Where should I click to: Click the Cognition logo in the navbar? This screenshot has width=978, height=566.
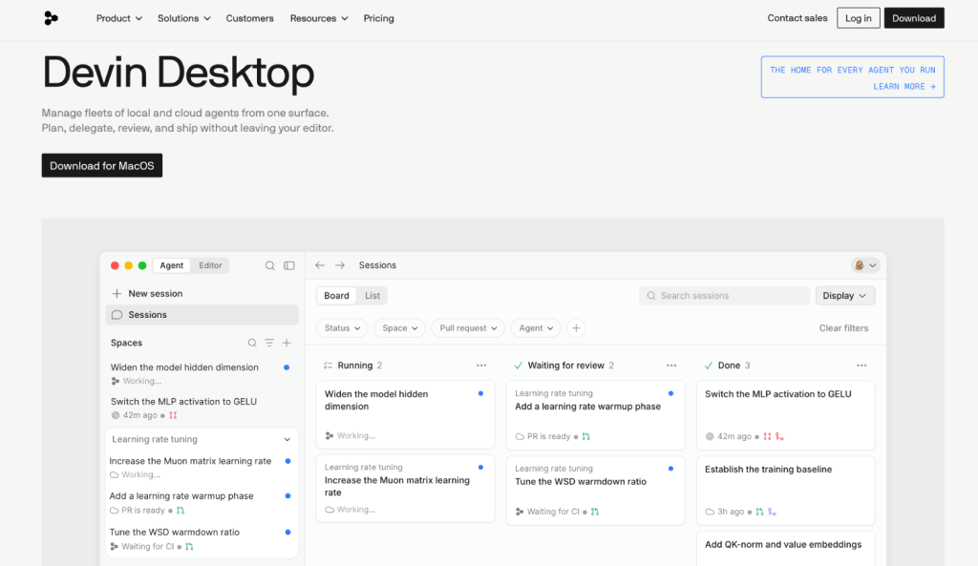pos(52,18)
